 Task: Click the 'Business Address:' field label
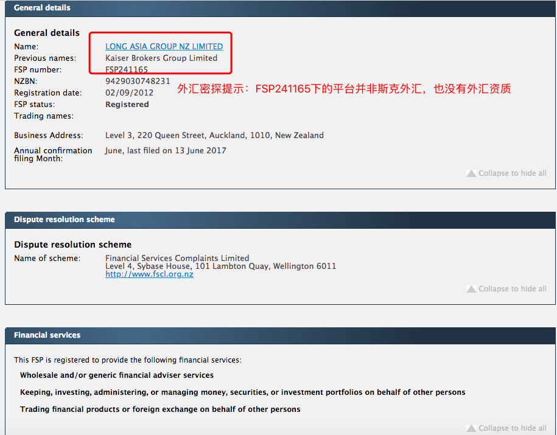[49, 135]
